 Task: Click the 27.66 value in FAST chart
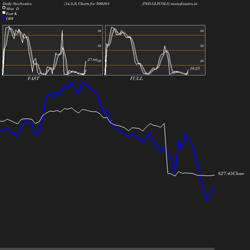[x=92, y=59]
